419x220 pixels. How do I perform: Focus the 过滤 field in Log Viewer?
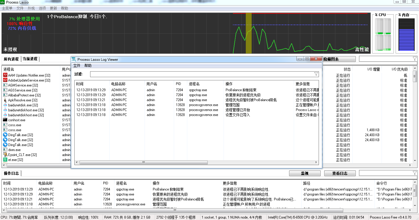click(x=204, y=74)
